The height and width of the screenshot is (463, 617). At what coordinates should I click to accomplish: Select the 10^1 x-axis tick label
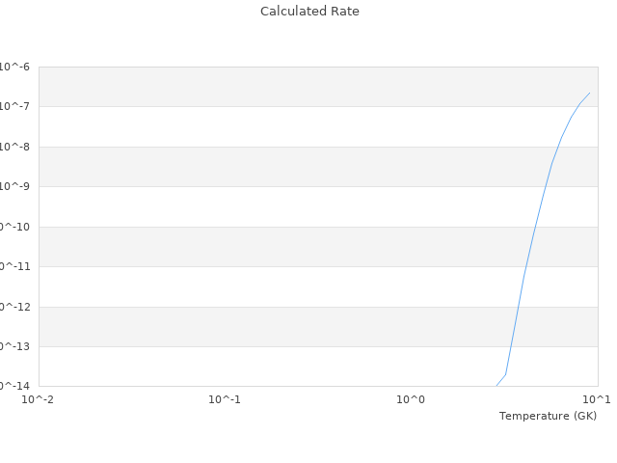597,398
